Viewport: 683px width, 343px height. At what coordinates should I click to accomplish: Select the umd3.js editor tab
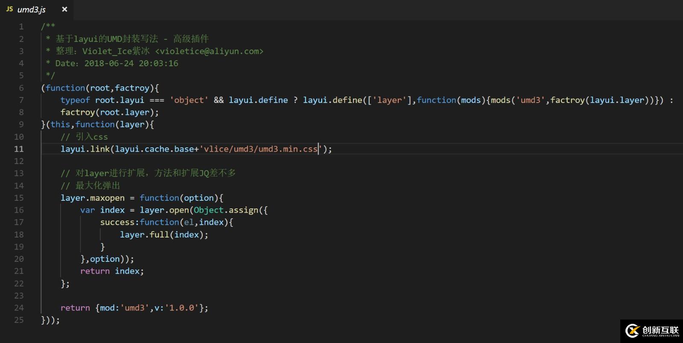(37, 9)
